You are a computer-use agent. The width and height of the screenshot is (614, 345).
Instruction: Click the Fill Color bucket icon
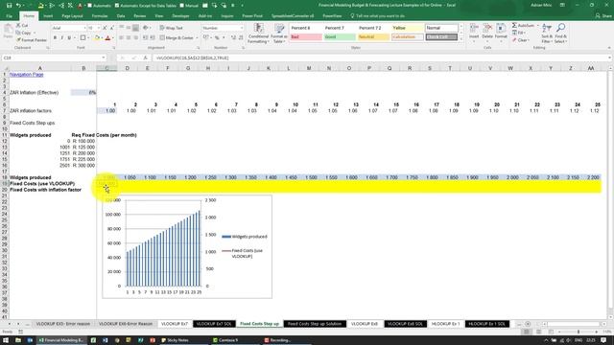point(97,38)
